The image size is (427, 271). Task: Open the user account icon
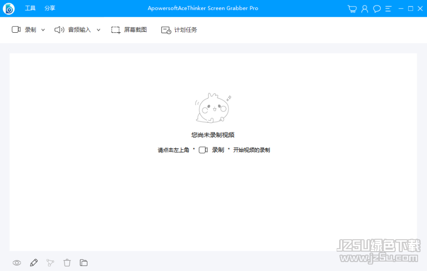tap(364, 9)
